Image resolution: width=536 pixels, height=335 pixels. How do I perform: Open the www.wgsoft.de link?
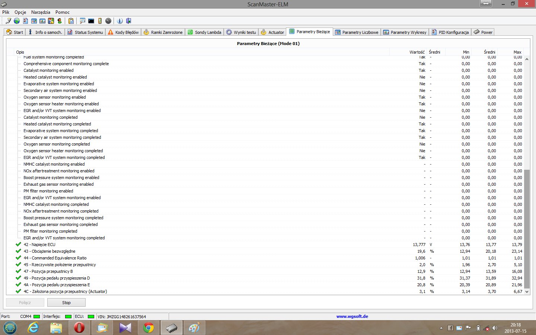coord(352,316)
